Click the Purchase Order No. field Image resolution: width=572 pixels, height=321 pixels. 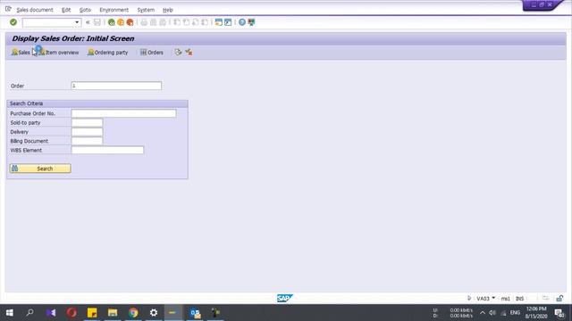click(x=123, y=113)
